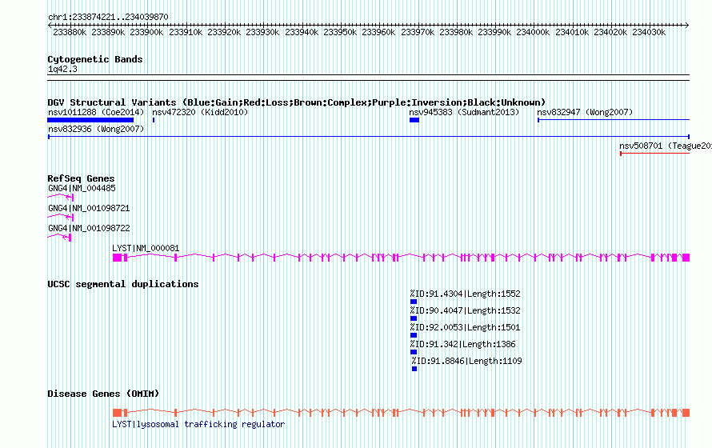Click the 1q42.3 band label
The height and width of the screenshot is (448, 712).
click(x=62, y=69)
